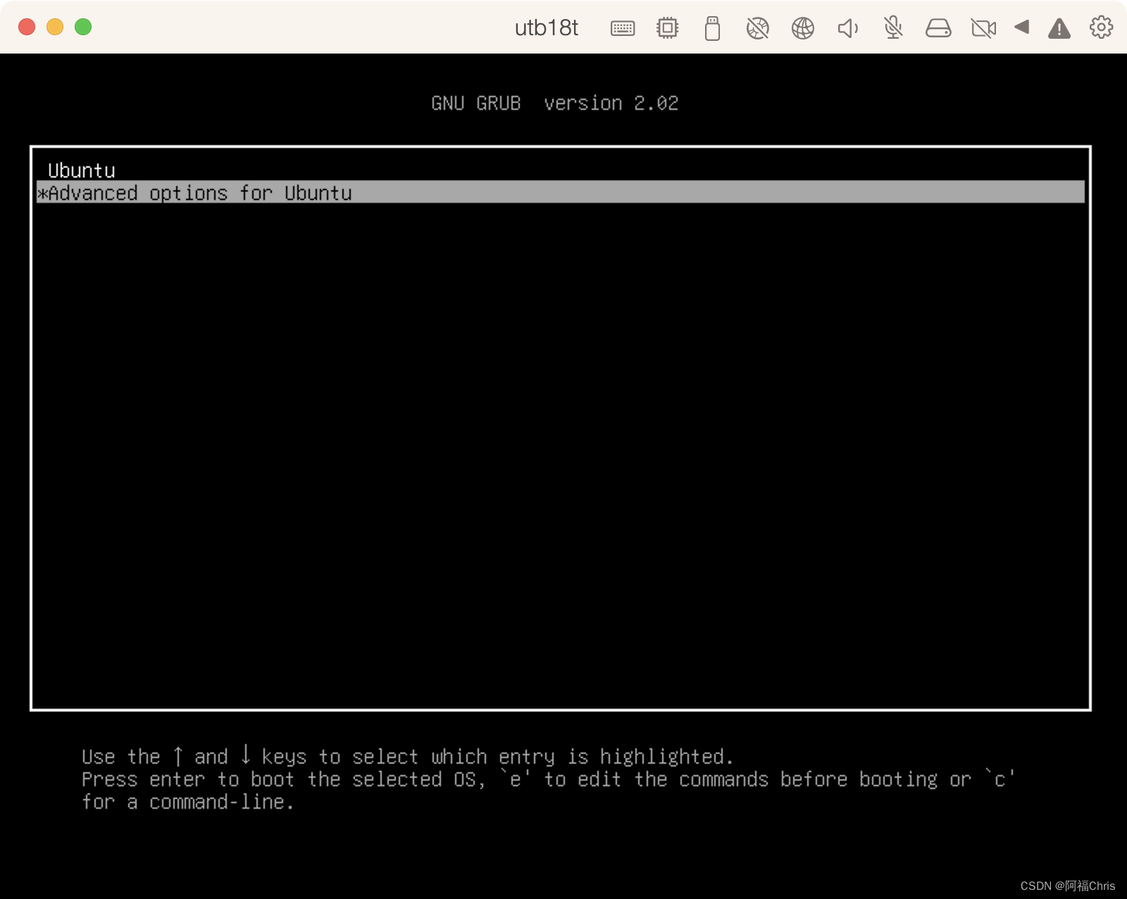Click the CPU chip icon

pyautogui.click(x=667, y=28)
